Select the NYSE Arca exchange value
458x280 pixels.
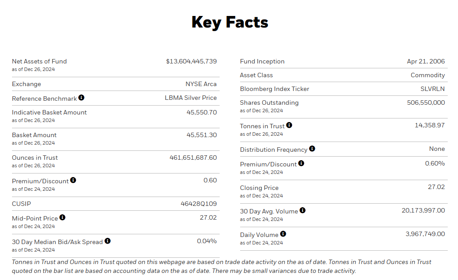pyautogui.click(x=201, y=84)
